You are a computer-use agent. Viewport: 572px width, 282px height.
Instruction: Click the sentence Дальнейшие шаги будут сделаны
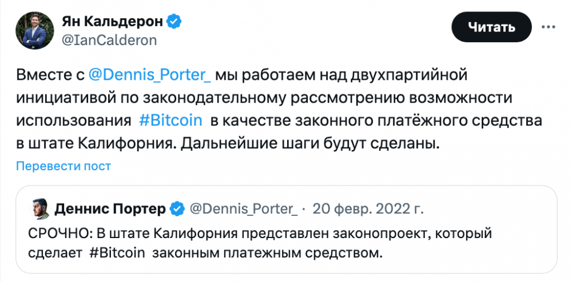pos(309,143)
